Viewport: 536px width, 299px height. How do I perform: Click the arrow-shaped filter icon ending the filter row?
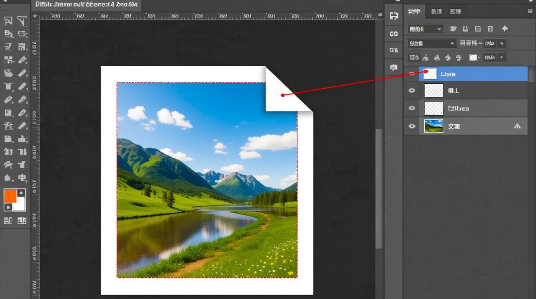(x=505, y=29)
